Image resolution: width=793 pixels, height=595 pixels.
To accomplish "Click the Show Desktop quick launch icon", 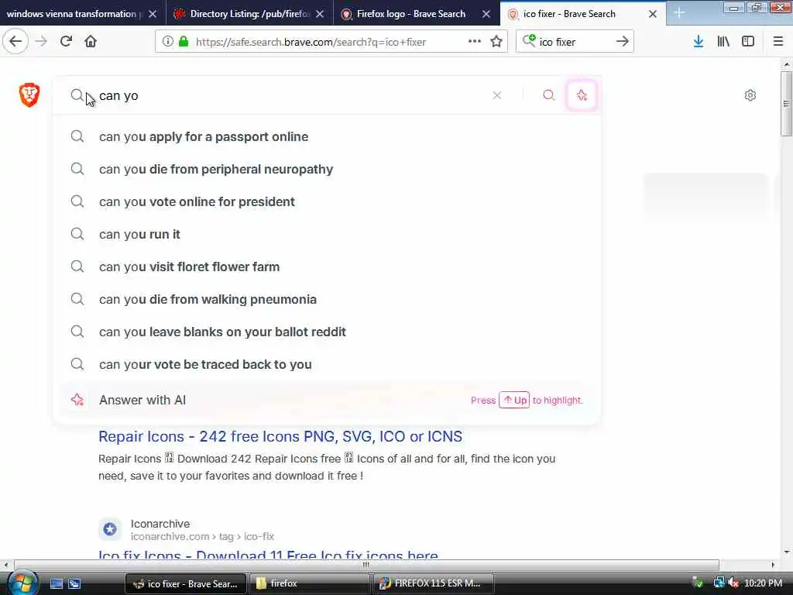I will pyautogui.click(x=57, y=583).
